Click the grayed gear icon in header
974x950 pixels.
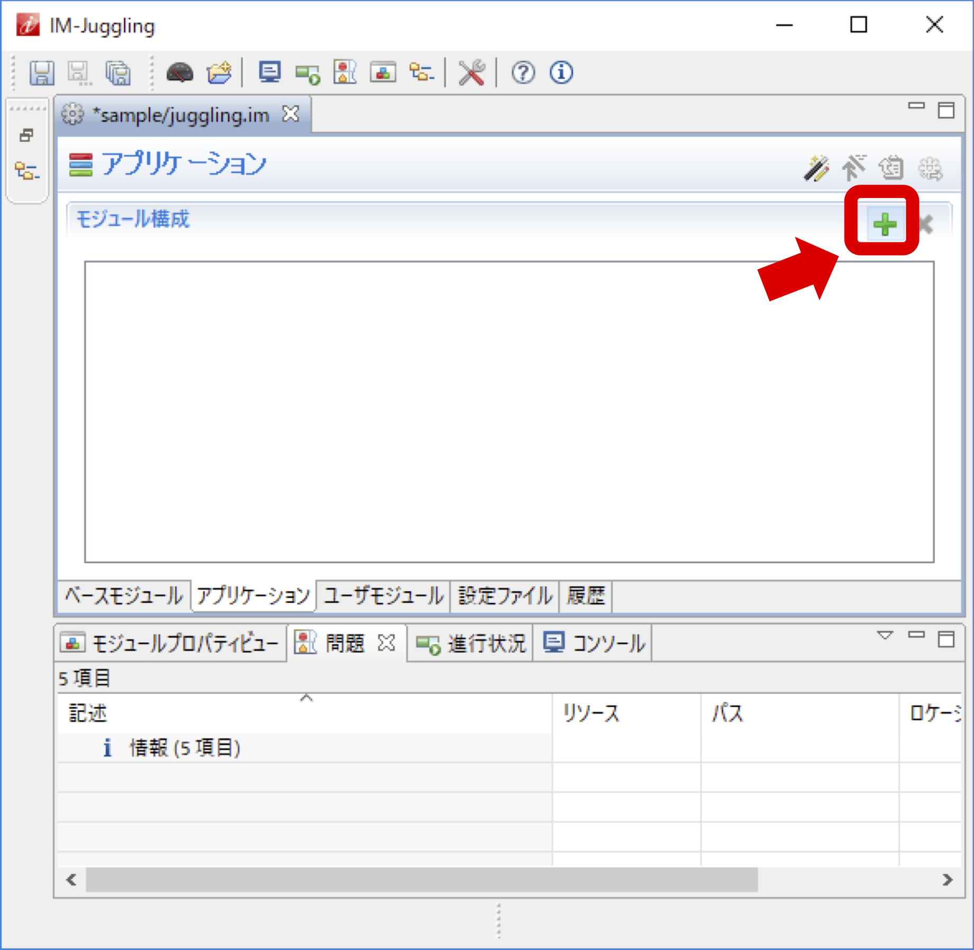click(930, 169)
